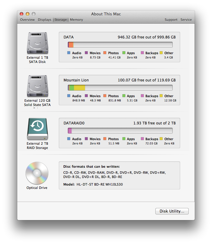This screenshot has height=244, width=212.
Task: Click the pink Backups swatch under DATARAID0
Action: point(142,139)
